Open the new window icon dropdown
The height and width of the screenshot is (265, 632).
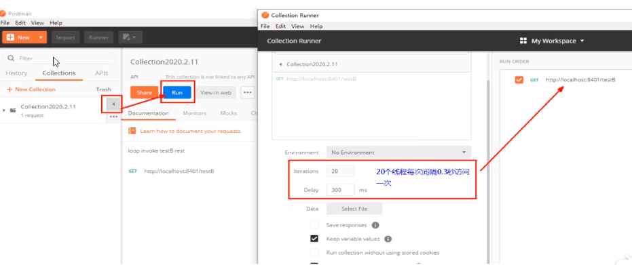(x=130, y=37)
